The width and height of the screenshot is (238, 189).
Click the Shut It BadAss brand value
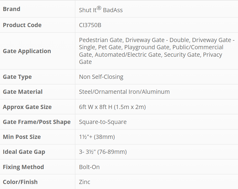click(101, 10)
